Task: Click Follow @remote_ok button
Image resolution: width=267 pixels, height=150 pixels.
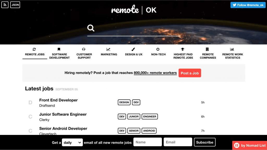Action: [248, 5]
